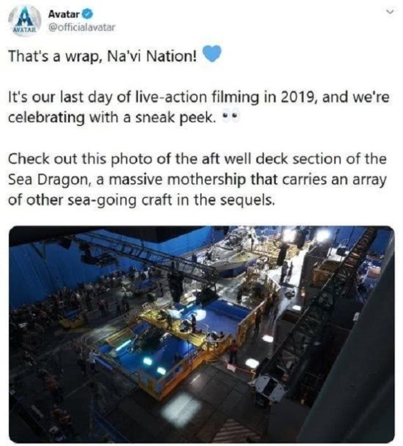Select the "That's a wrap, Na'vi Nation!" line
Image resolution: width=403 pixels, height=446 pixels.
(102, 56)
